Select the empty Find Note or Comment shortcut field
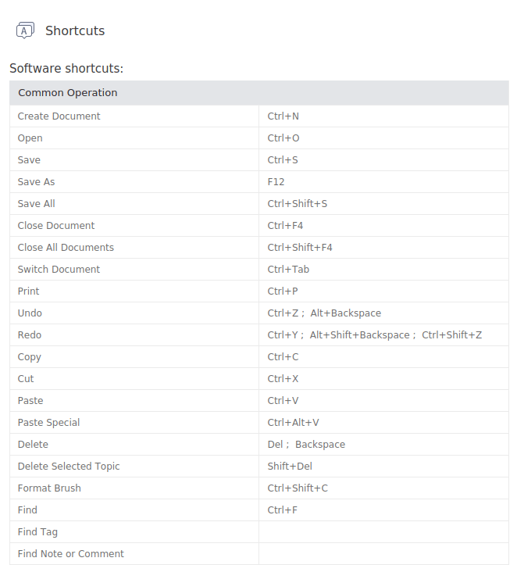 coord(383,554)
